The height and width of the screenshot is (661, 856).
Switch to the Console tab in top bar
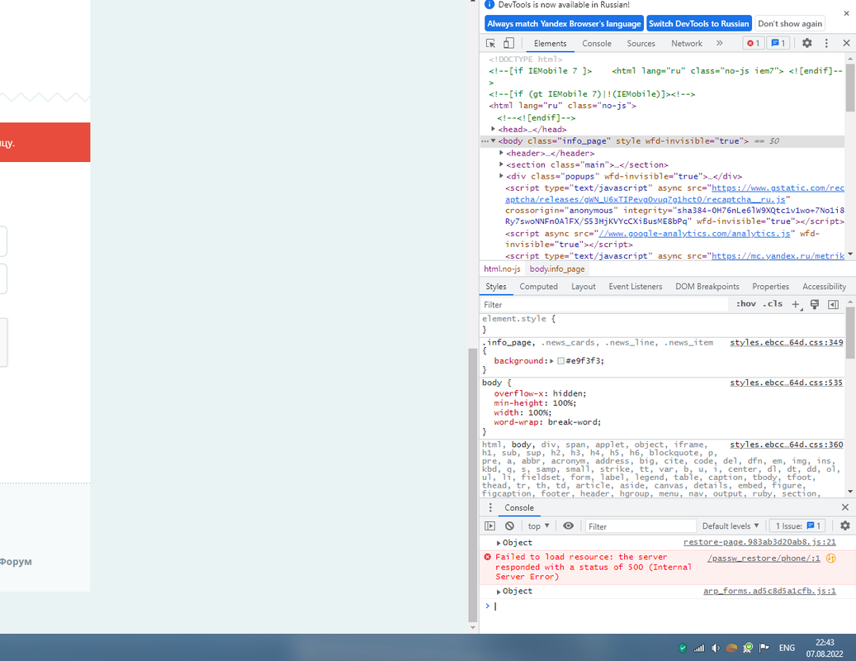tap(596, 43)
